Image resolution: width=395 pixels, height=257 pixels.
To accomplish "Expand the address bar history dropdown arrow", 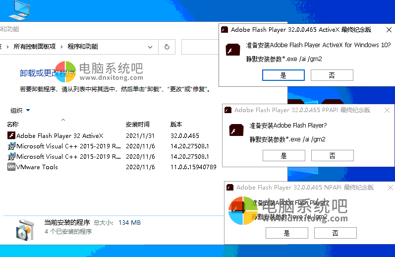I will pyautogui.click(x=151, y=47).
